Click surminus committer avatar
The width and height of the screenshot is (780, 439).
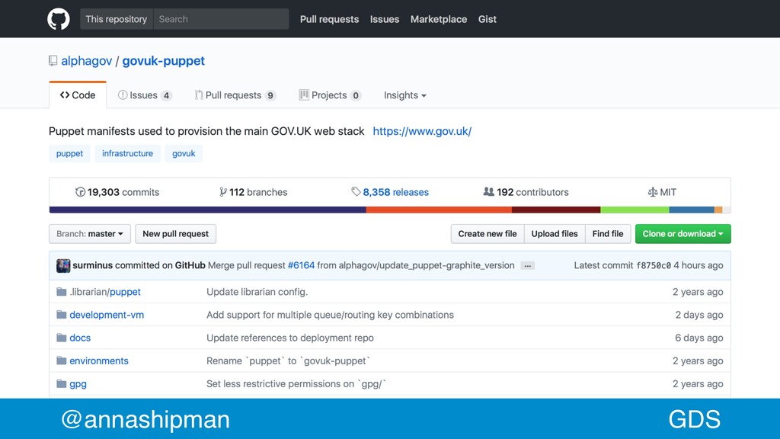[x=63, y=265]
